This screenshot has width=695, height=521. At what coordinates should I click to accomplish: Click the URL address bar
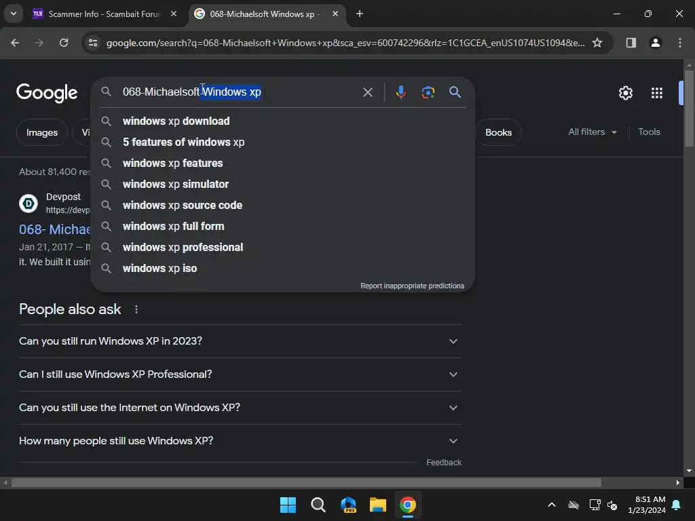coord(345,43)
